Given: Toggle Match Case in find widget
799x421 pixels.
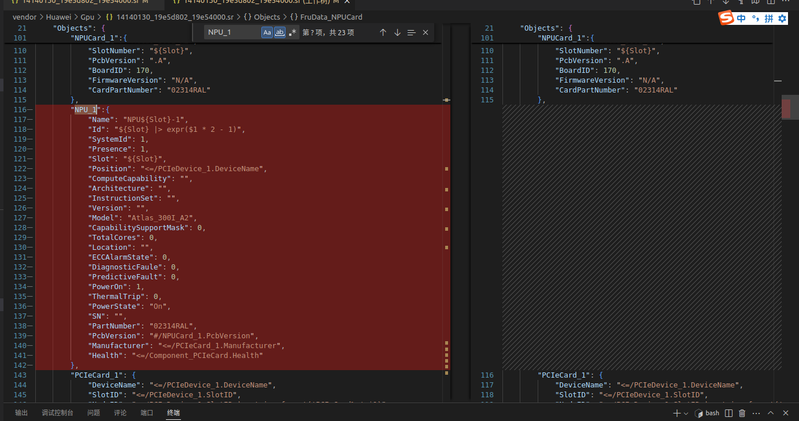Looking at the screenshot, I should coord(267,32).
